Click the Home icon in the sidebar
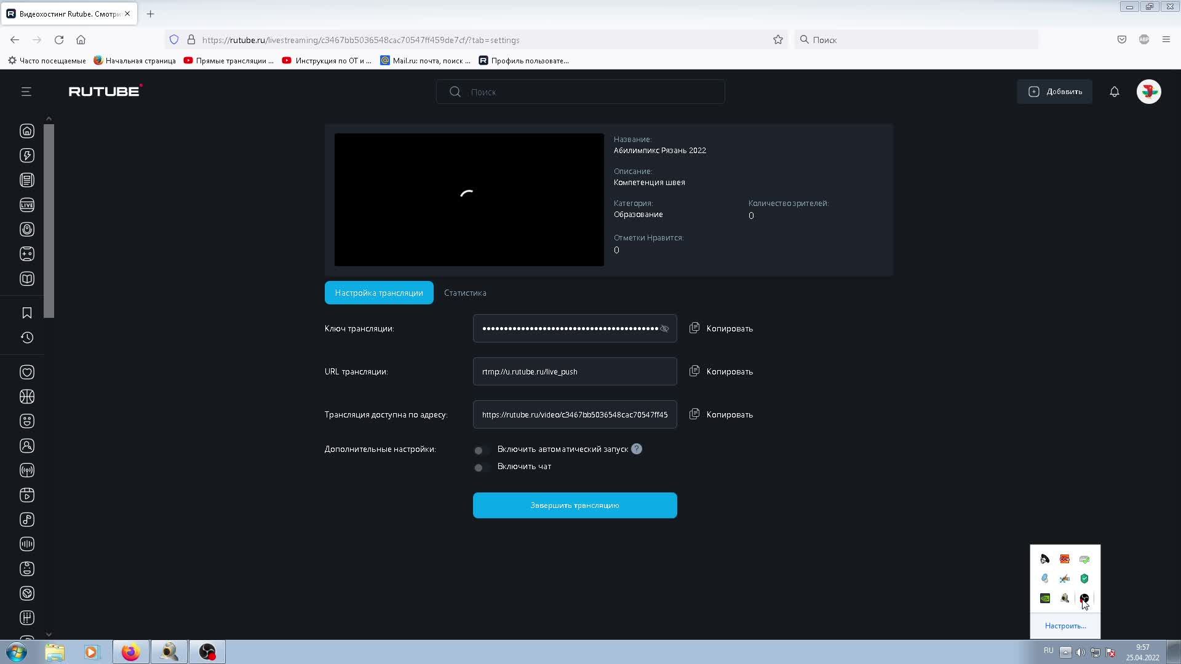 tap(27, 131)
